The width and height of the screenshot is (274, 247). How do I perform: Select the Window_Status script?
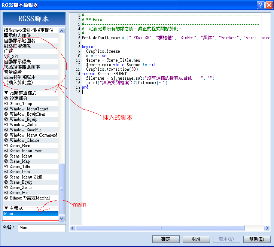point(31,125)
